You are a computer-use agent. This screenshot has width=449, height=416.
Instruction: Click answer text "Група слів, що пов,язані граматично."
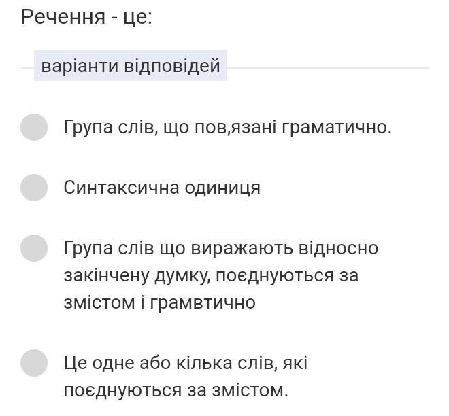pyautogui.click(x=227, y=127)
